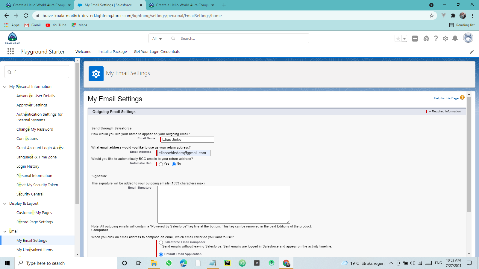The image size is (479, 269).
Task: Click the My Email Settings gear icon
Action: click(96, 74)
